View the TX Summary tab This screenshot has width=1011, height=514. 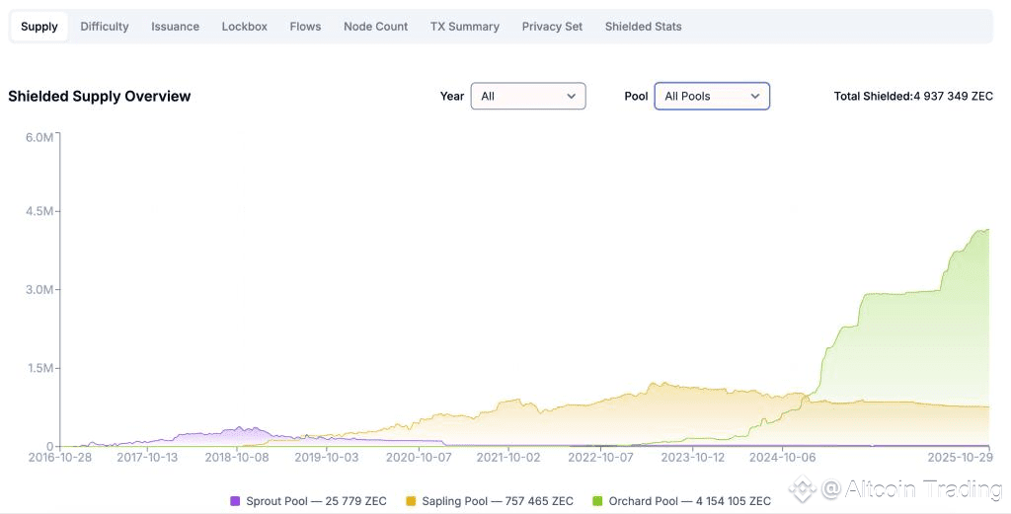[464, 27]
